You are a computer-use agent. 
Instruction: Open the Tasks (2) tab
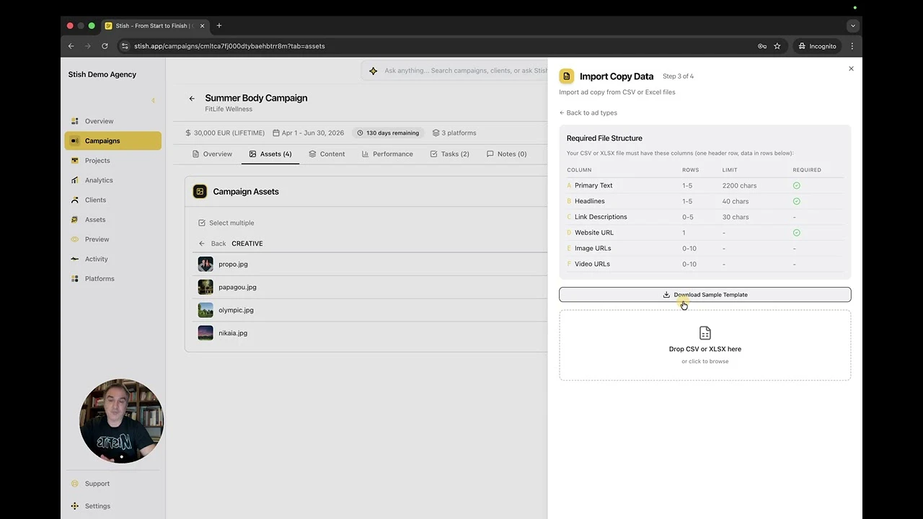(x=449, y=154)
